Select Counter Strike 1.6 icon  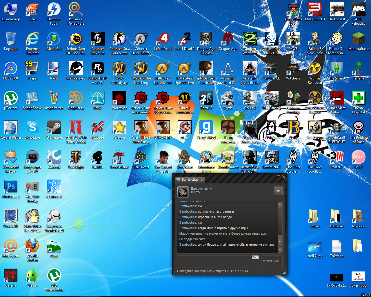[98, 43]
